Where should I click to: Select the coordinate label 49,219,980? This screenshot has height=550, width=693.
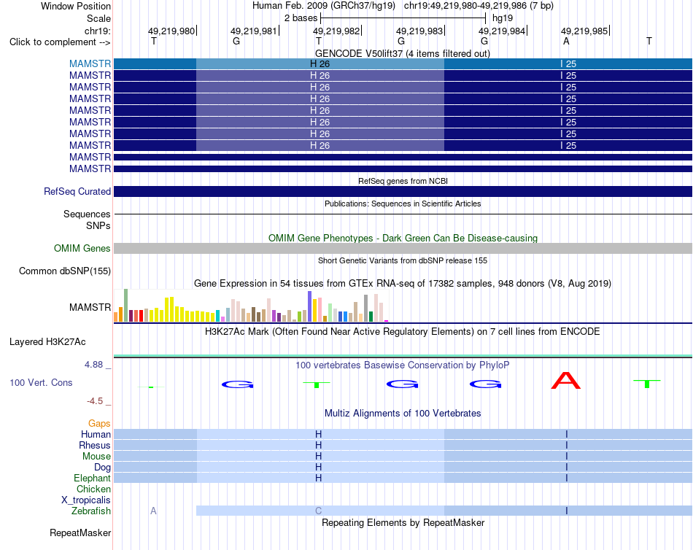coord(171,31)
